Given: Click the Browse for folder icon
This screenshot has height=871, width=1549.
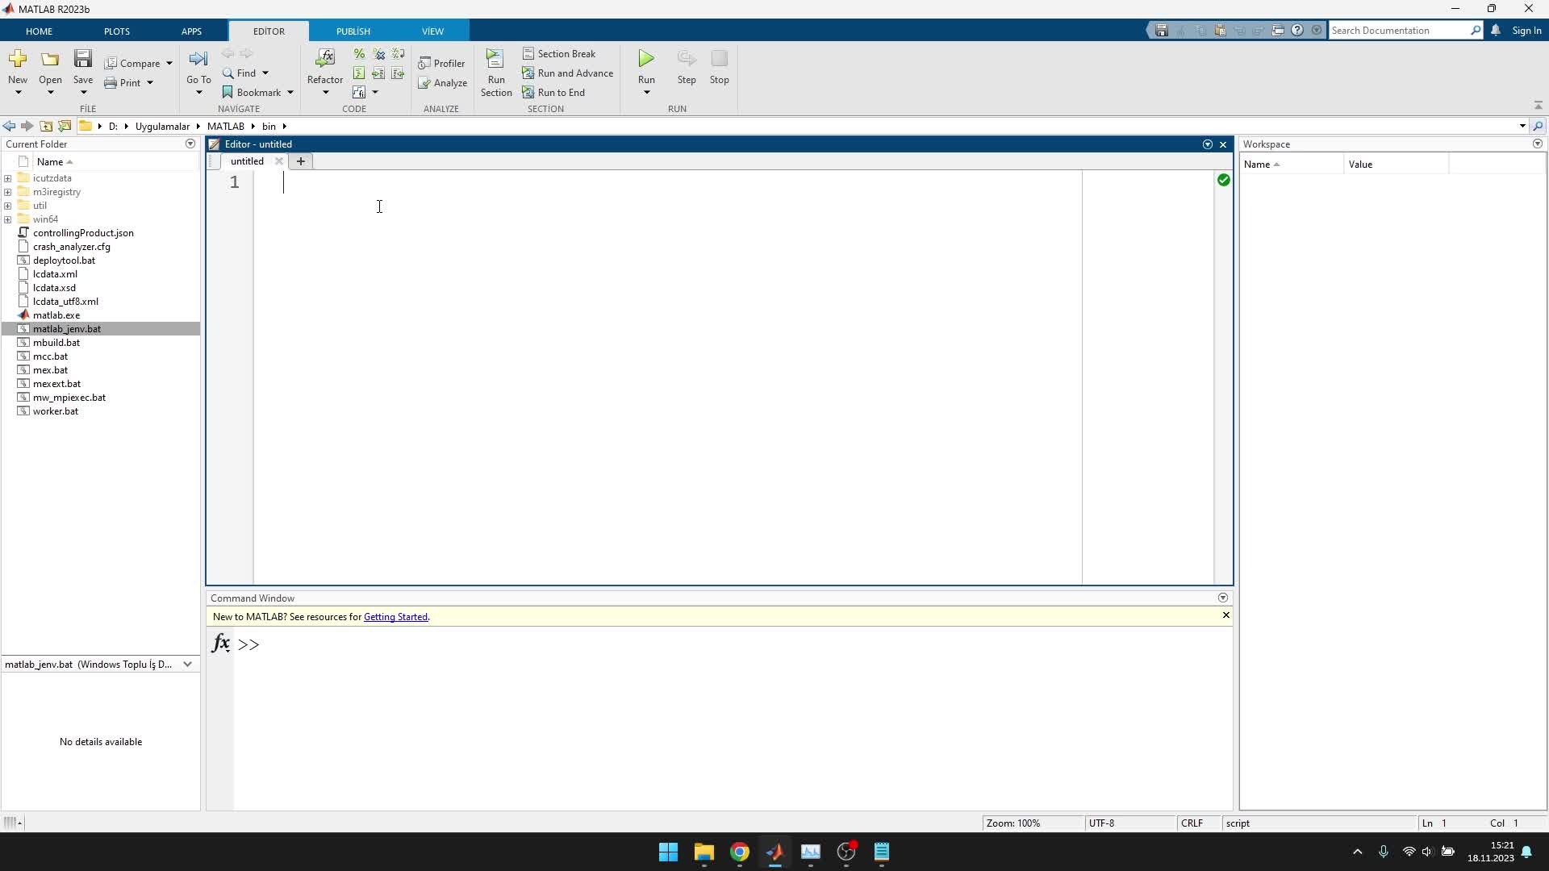Looking at the screenshot, I should coord(65,127).
